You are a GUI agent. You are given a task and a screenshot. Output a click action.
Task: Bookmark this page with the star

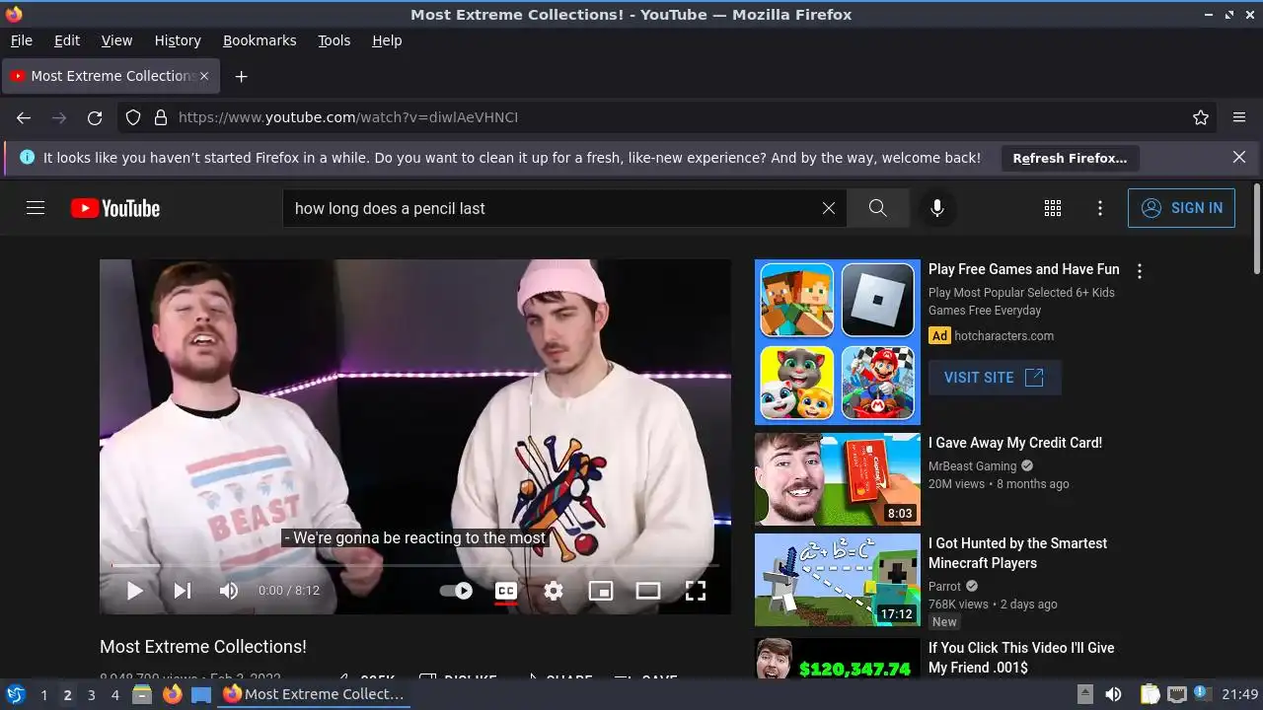[1201, 117]
